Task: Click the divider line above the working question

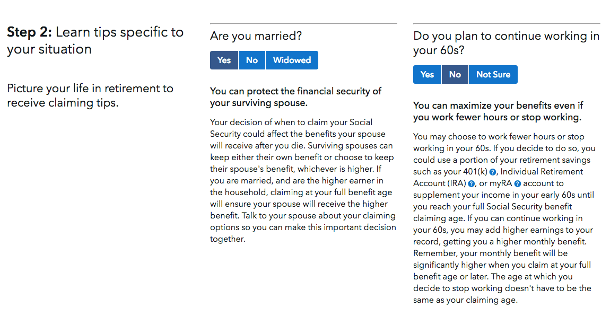Action: [507, 24]
